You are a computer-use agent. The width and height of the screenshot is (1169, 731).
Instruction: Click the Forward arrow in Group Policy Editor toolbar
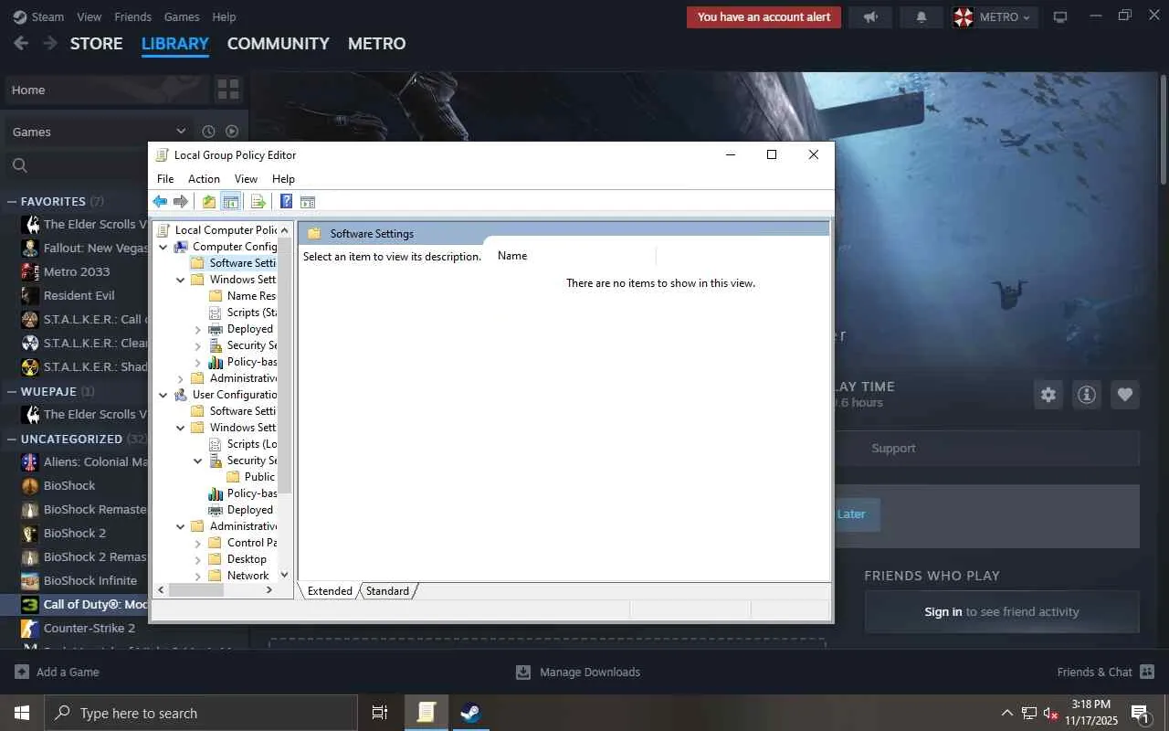(x=181, y=202)
